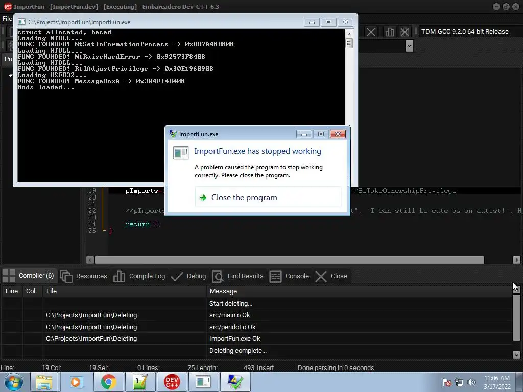Select the 'Deleting complete...' message row
The image size is (523, 392).
click(257, 350)
